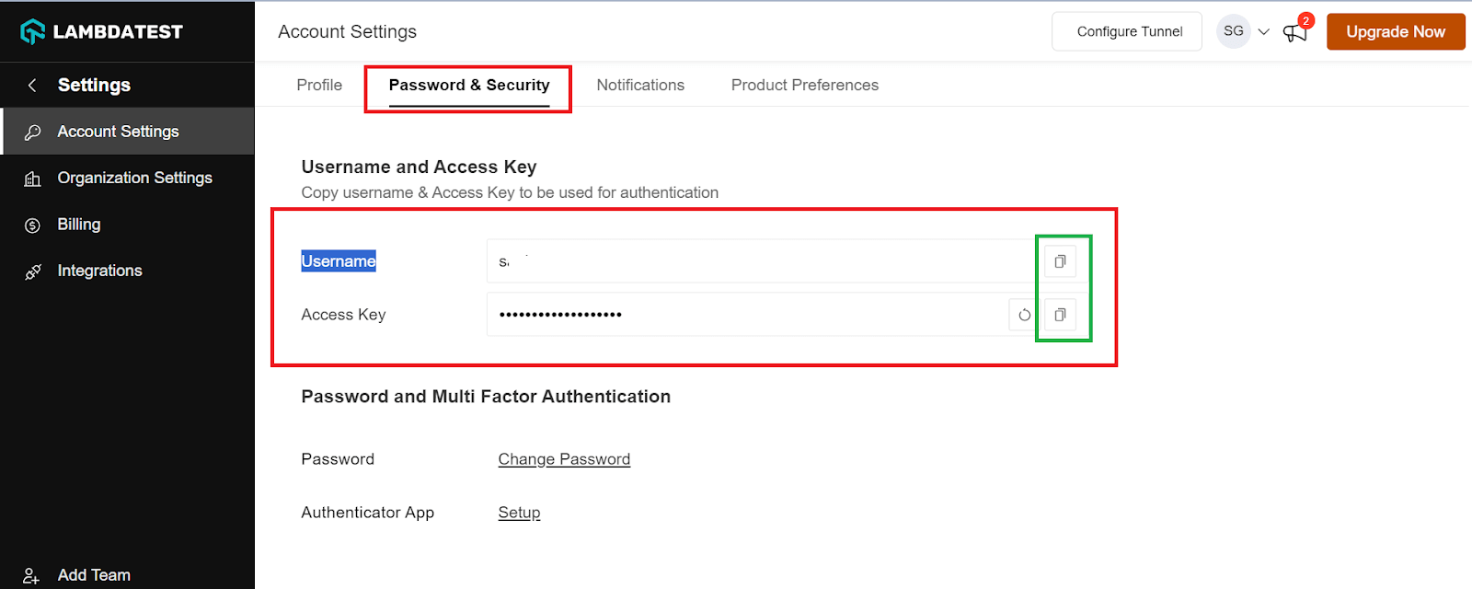Open the Notifications tab
The width and height of the screenshot is (1472, 589).
[x=640, y=85]
